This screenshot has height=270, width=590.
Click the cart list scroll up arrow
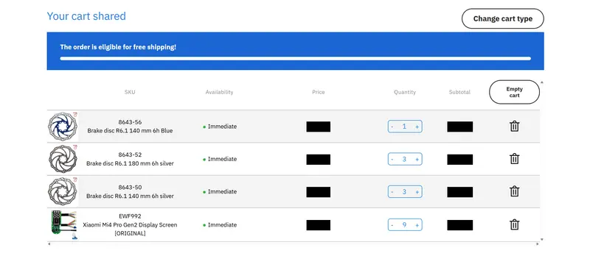[x=542, y=82]
